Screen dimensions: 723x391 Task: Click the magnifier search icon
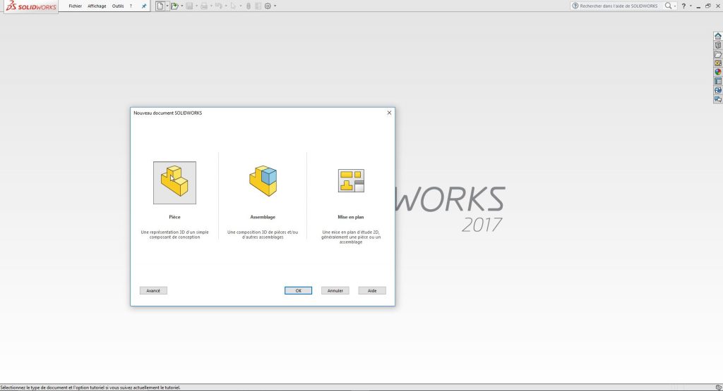click(x=668, y=6)
